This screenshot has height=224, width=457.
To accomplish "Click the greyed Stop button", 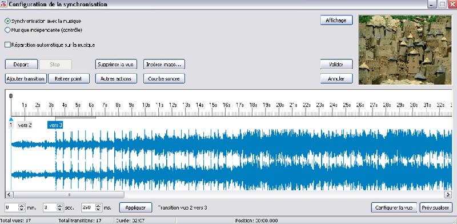I will [55, 65].
